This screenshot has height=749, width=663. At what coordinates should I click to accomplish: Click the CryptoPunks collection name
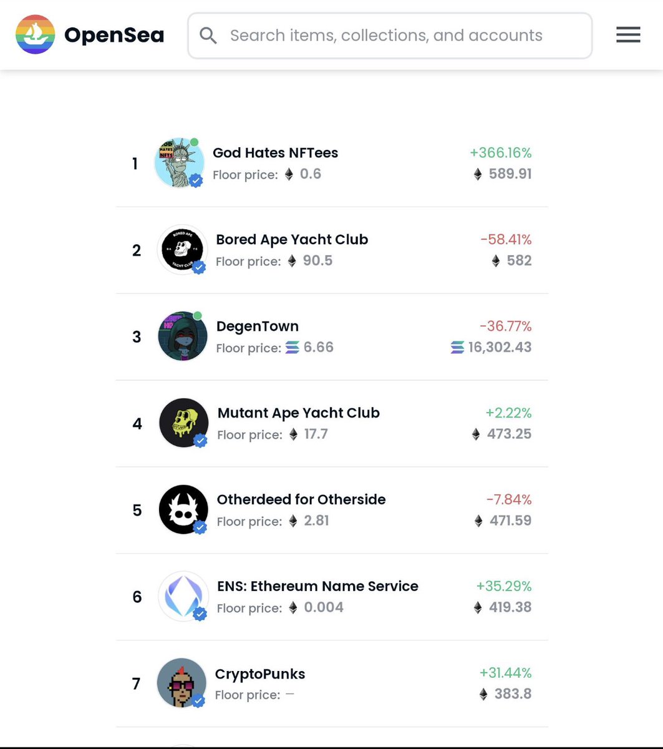pos(260,674)
